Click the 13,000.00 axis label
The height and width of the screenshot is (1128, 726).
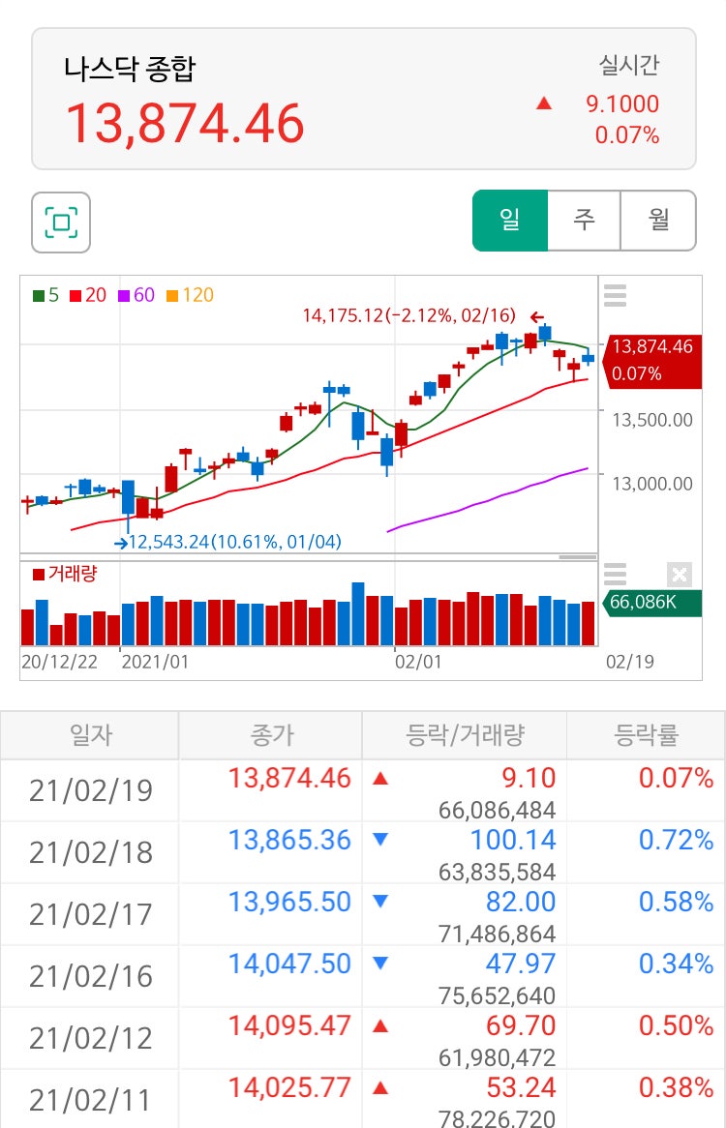[652, 484]
